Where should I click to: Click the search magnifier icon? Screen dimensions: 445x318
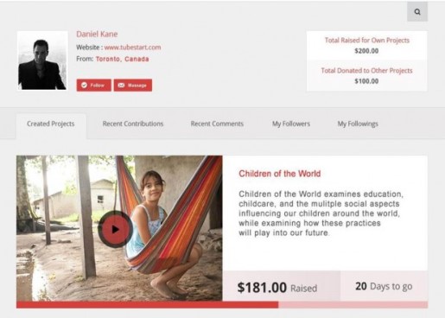click(417, 12)
